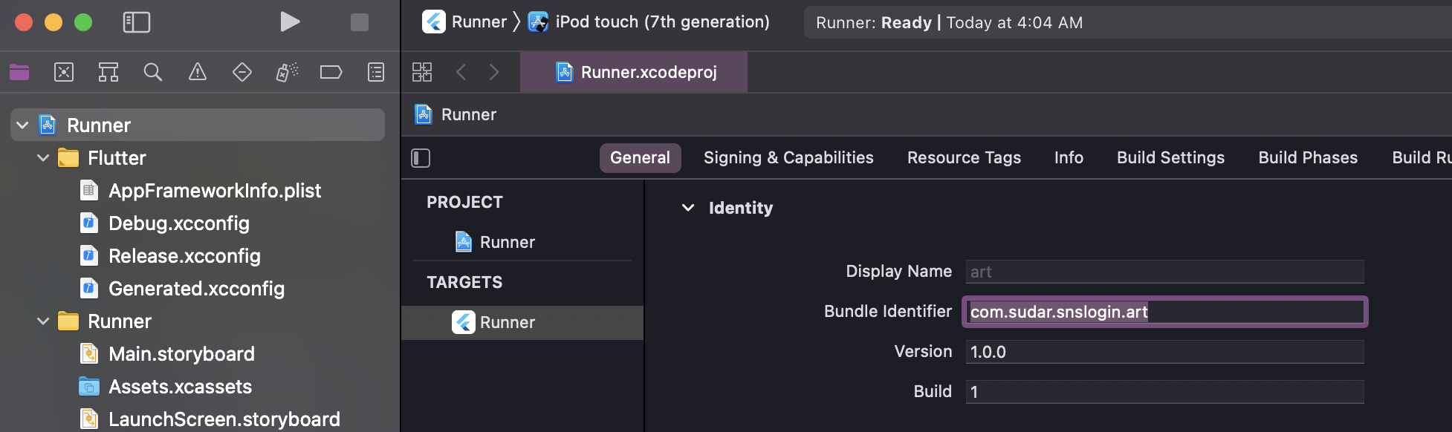The image size is (1452, 432).
Task: Collapse the Identity section
Action: [x=688, y=208]
